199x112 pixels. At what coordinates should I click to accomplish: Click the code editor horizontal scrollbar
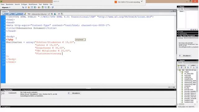(x=88, y=84)
